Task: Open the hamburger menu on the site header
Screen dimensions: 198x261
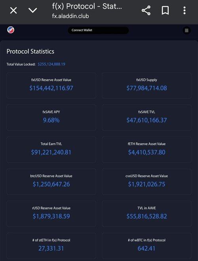Action: pos(187,30)
